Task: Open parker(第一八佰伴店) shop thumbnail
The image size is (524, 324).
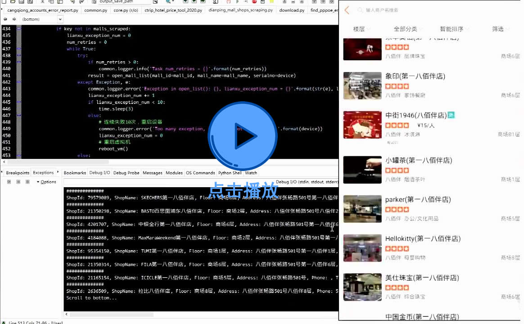Action: coord(362,209)
